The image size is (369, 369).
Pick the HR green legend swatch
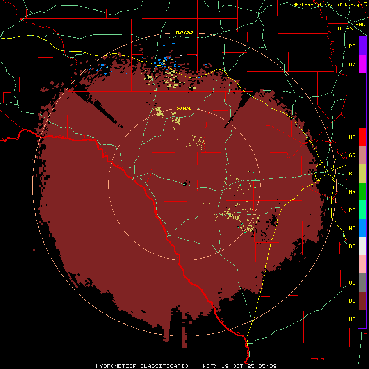362,192
